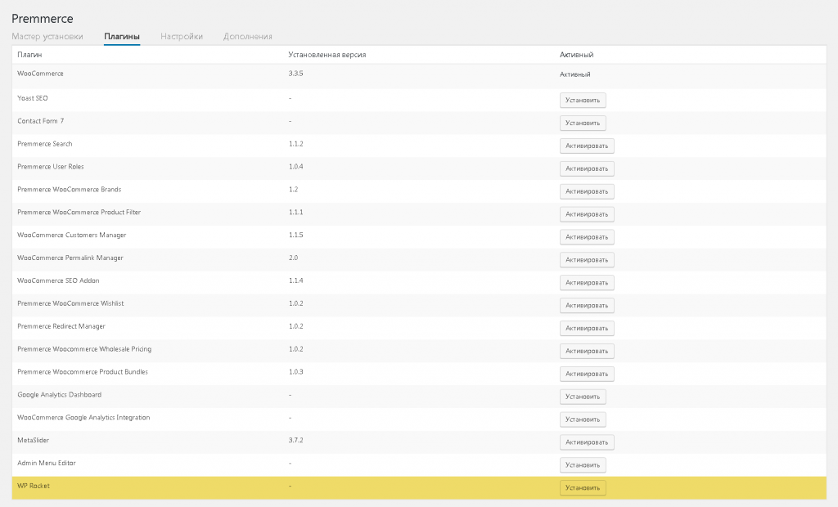Open the Мастер установки tab

click(47, 36)
